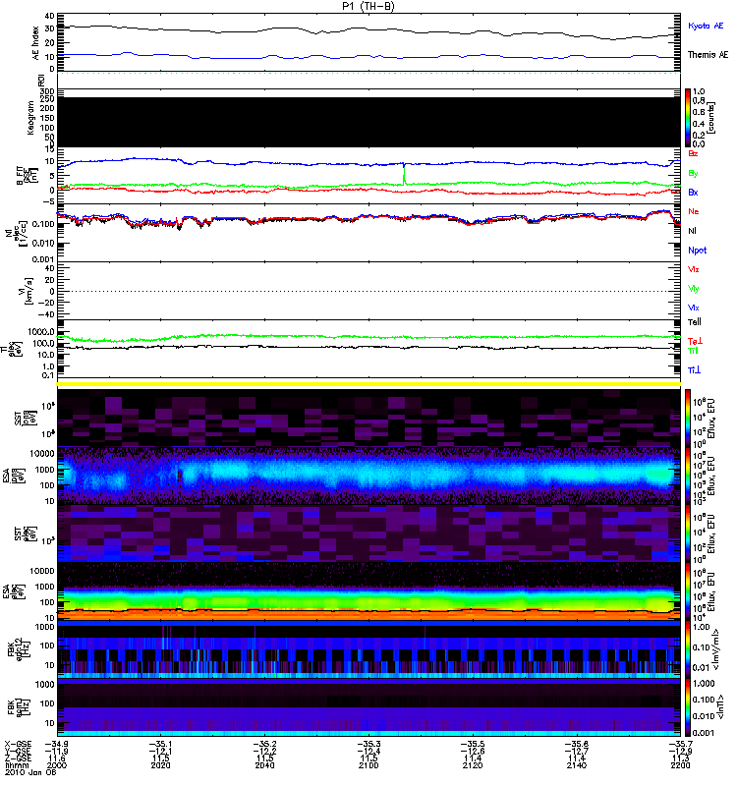Click the AE Index axis label
Screen dimensions: 737x786
point(35,43)
